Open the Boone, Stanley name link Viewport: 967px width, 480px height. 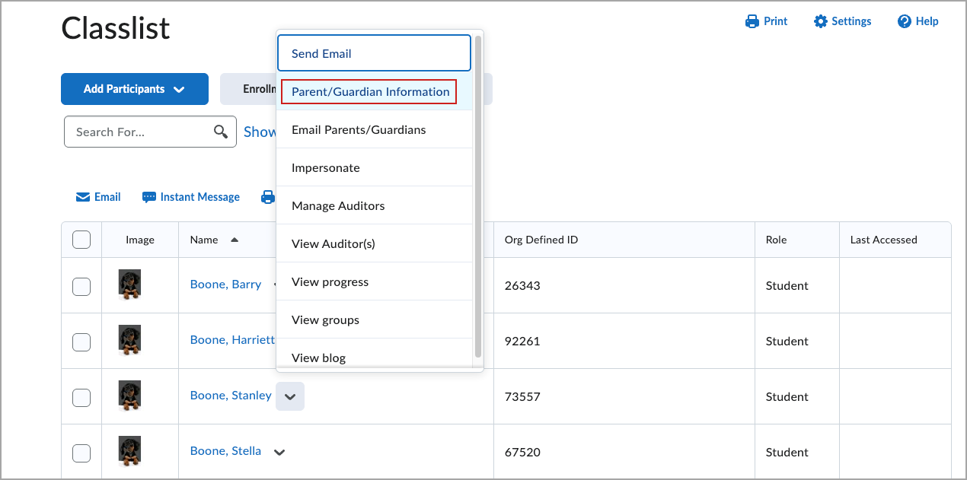pos(231,396)
